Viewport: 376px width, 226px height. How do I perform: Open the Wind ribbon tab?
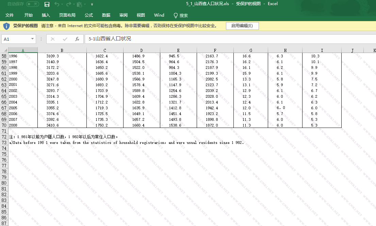pos(159,15)
